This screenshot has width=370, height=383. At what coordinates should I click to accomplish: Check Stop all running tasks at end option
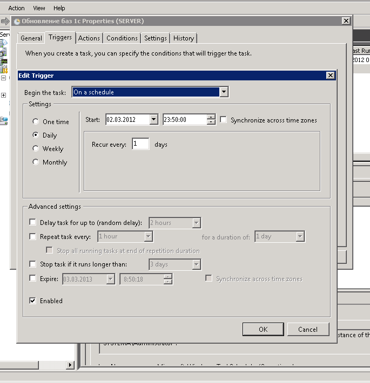[49, 250]
